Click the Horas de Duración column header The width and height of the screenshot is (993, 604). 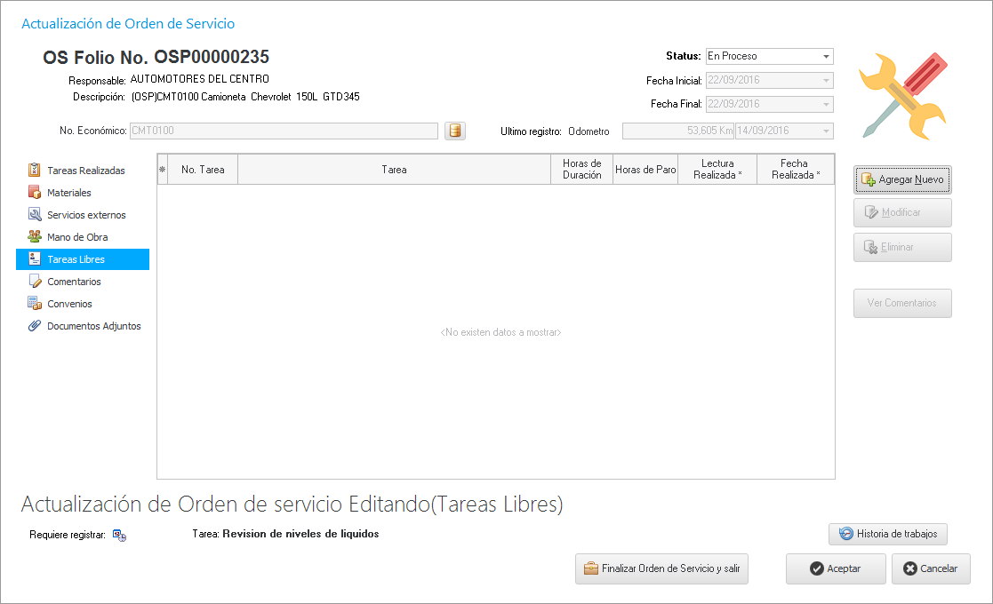(581, 169)
